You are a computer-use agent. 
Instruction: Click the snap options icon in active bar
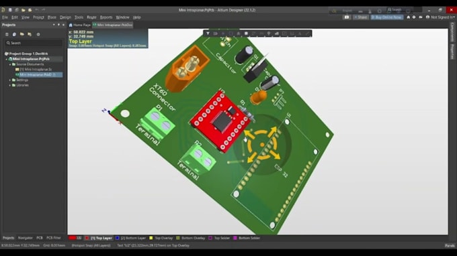click(215, 34)
